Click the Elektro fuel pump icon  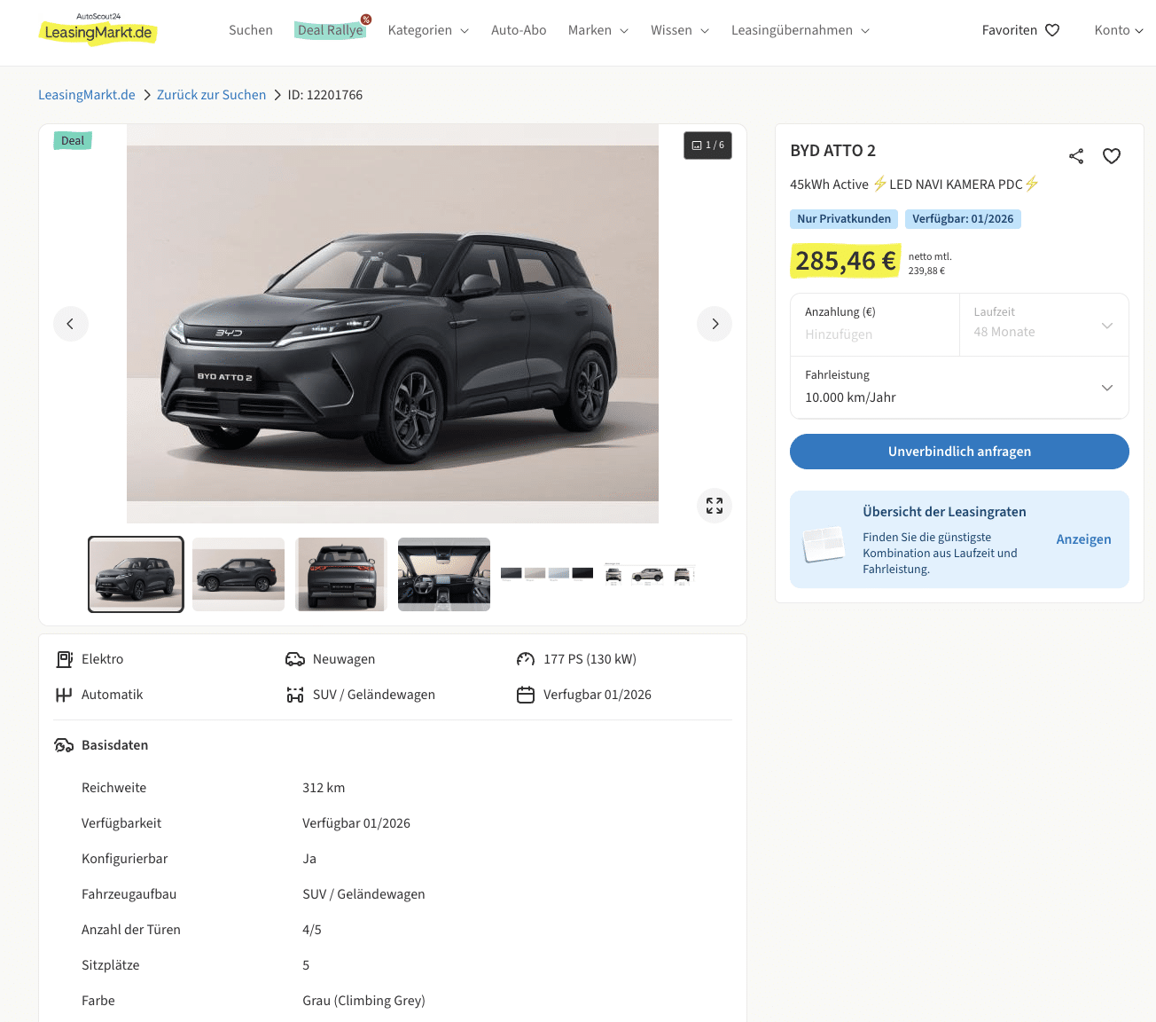point(64,659)
